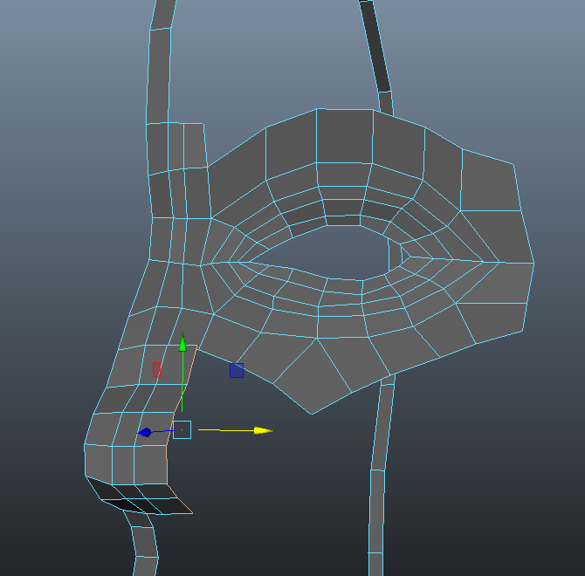Click the green vertical axis line shaft
This screenshot has height=576, width=585.
click(182, 384)
